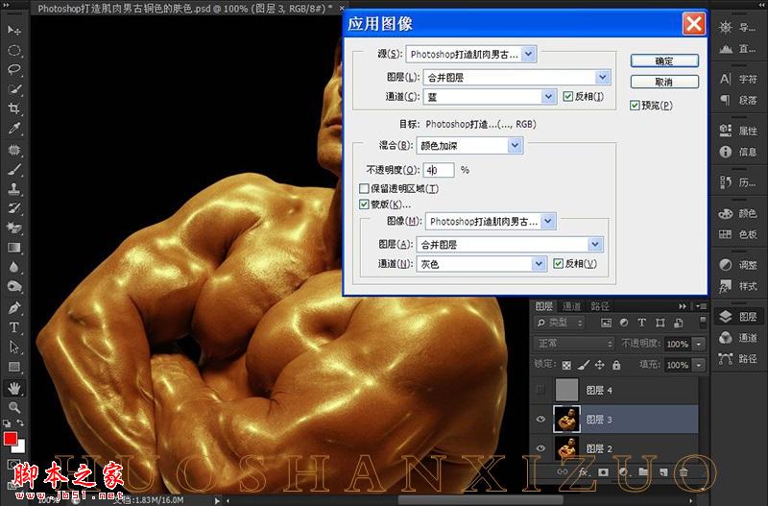Toggle the mask channel Invert checkbox
The image size is (768, 506).
click(x=558, y=263)
